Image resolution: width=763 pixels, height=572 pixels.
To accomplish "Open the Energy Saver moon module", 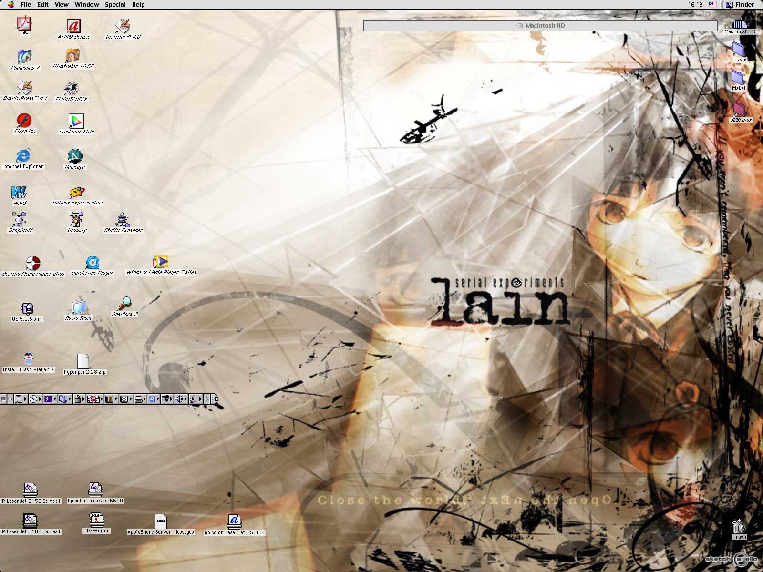I will [48, 399].
